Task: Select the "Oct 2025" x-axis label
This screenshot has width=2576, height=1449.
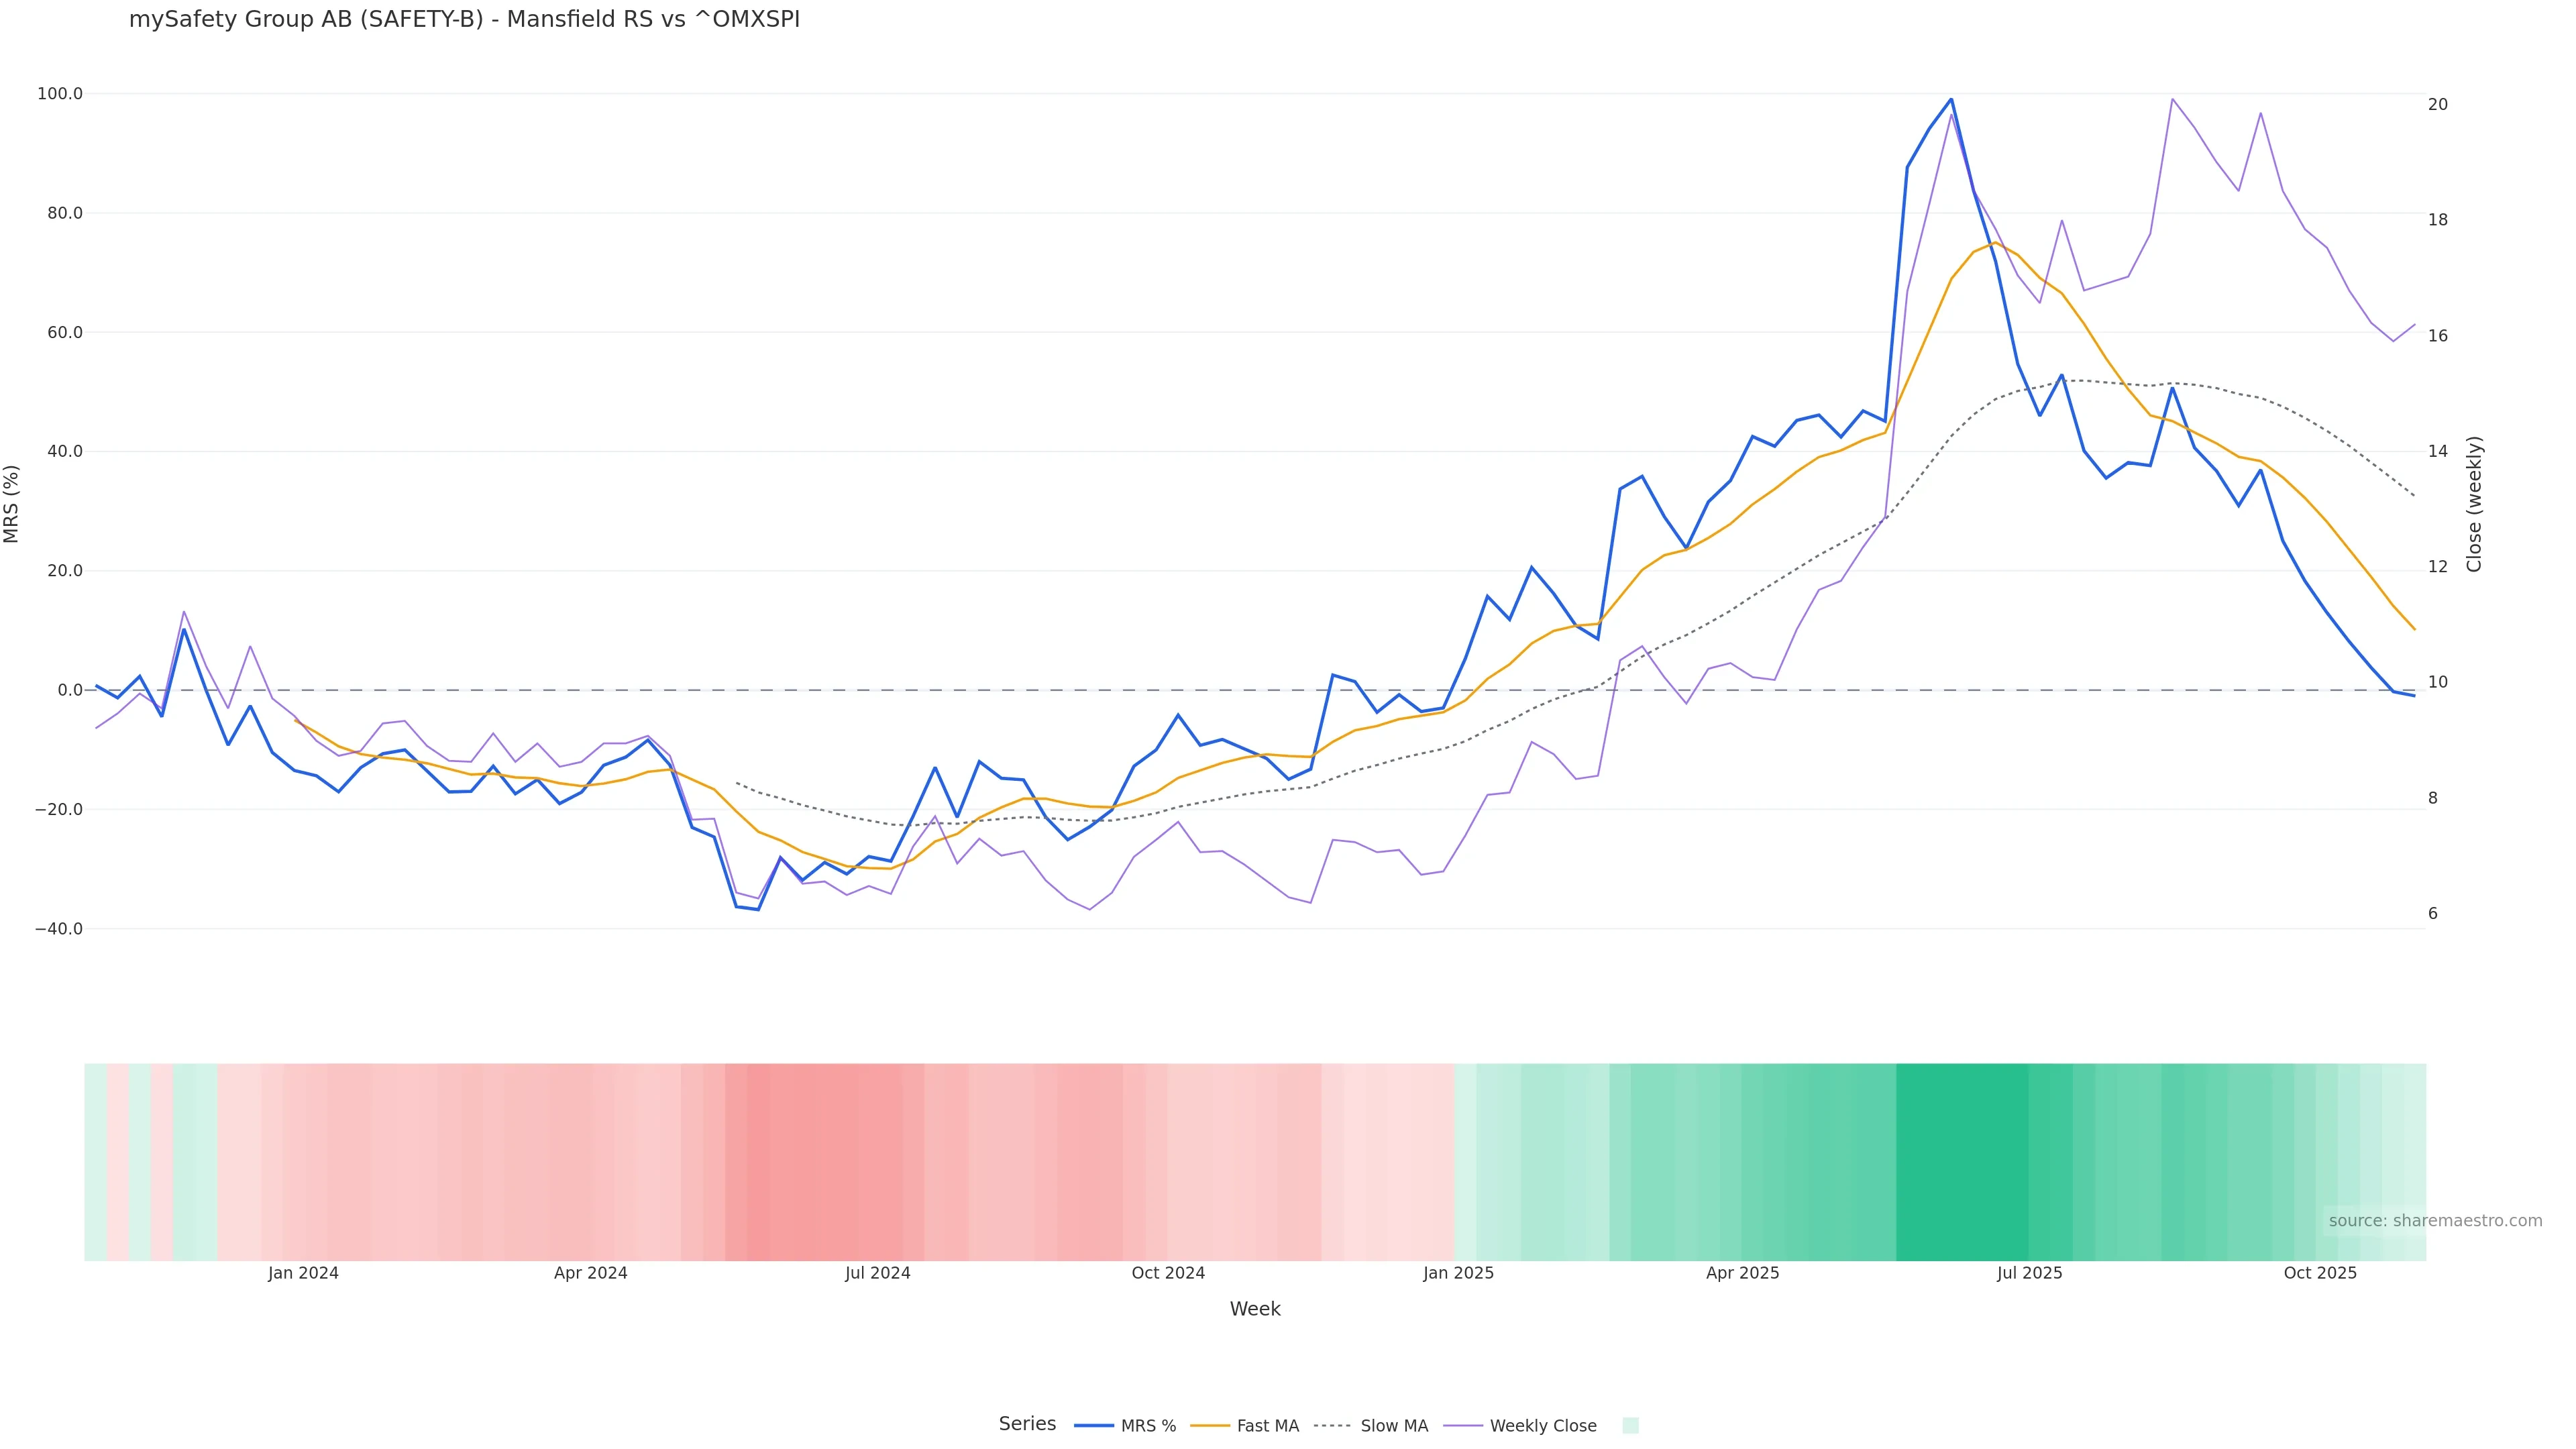Action: click(x=2320, y=1273)
